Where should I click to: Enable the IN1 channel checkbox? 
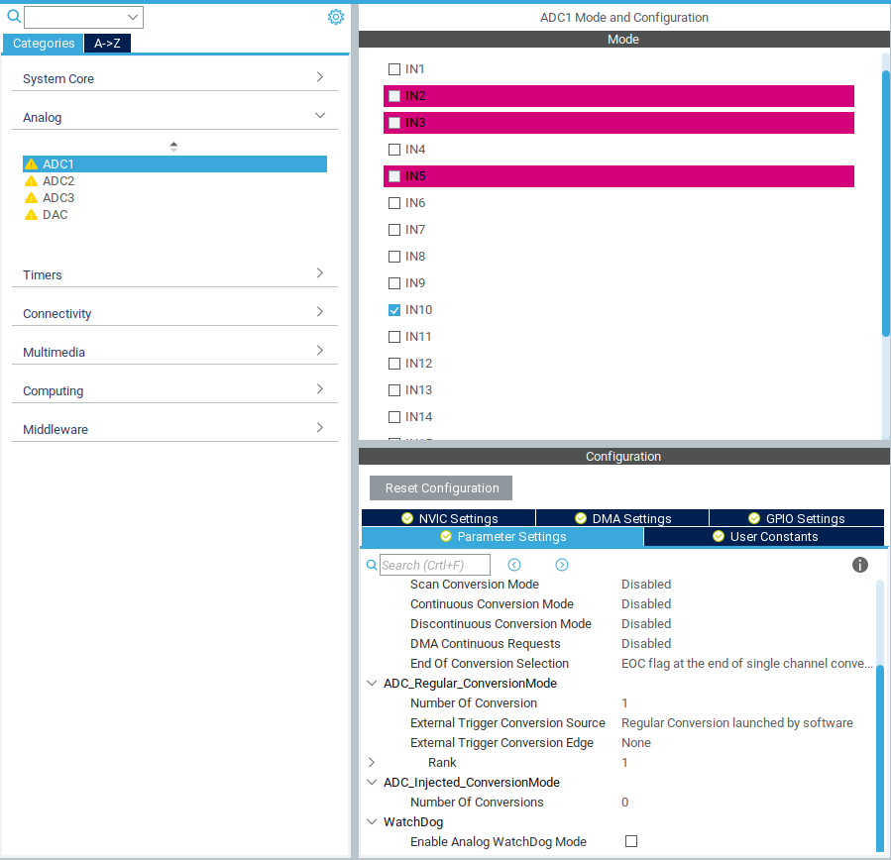394,69
